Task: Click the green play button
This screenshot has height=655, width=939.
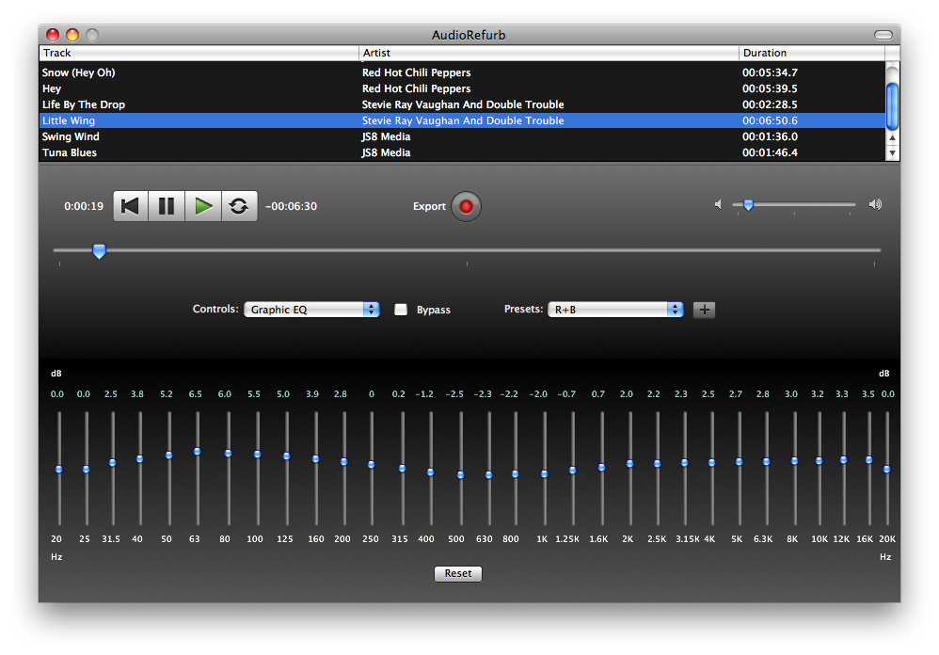Action: click(x=203, y=206)
